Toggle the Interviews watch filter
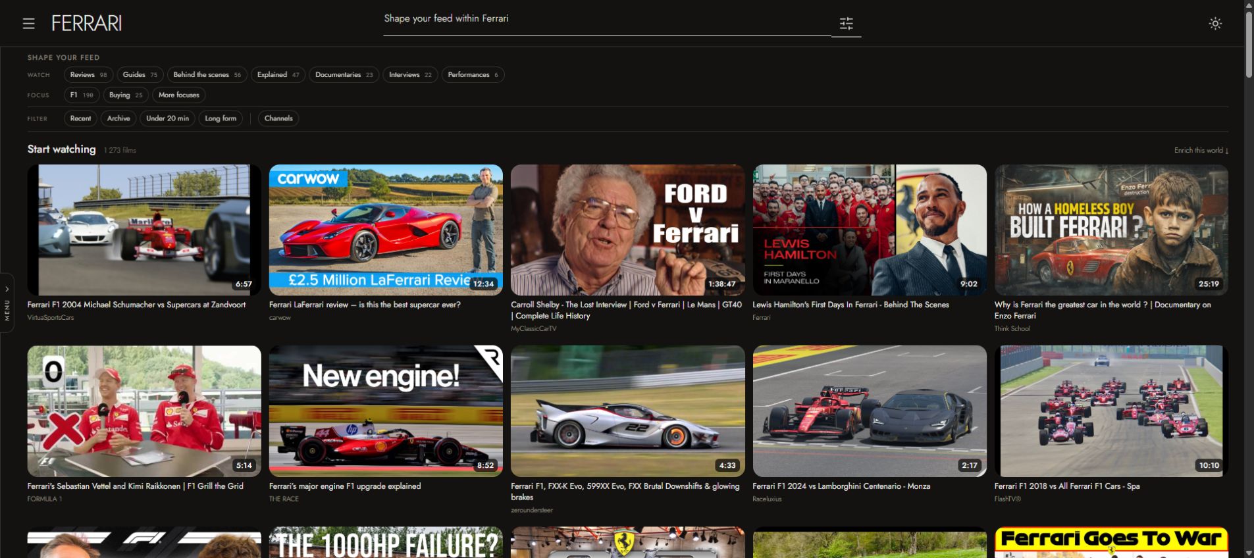This screenshot has height=558, width=1254. [410, 75]
